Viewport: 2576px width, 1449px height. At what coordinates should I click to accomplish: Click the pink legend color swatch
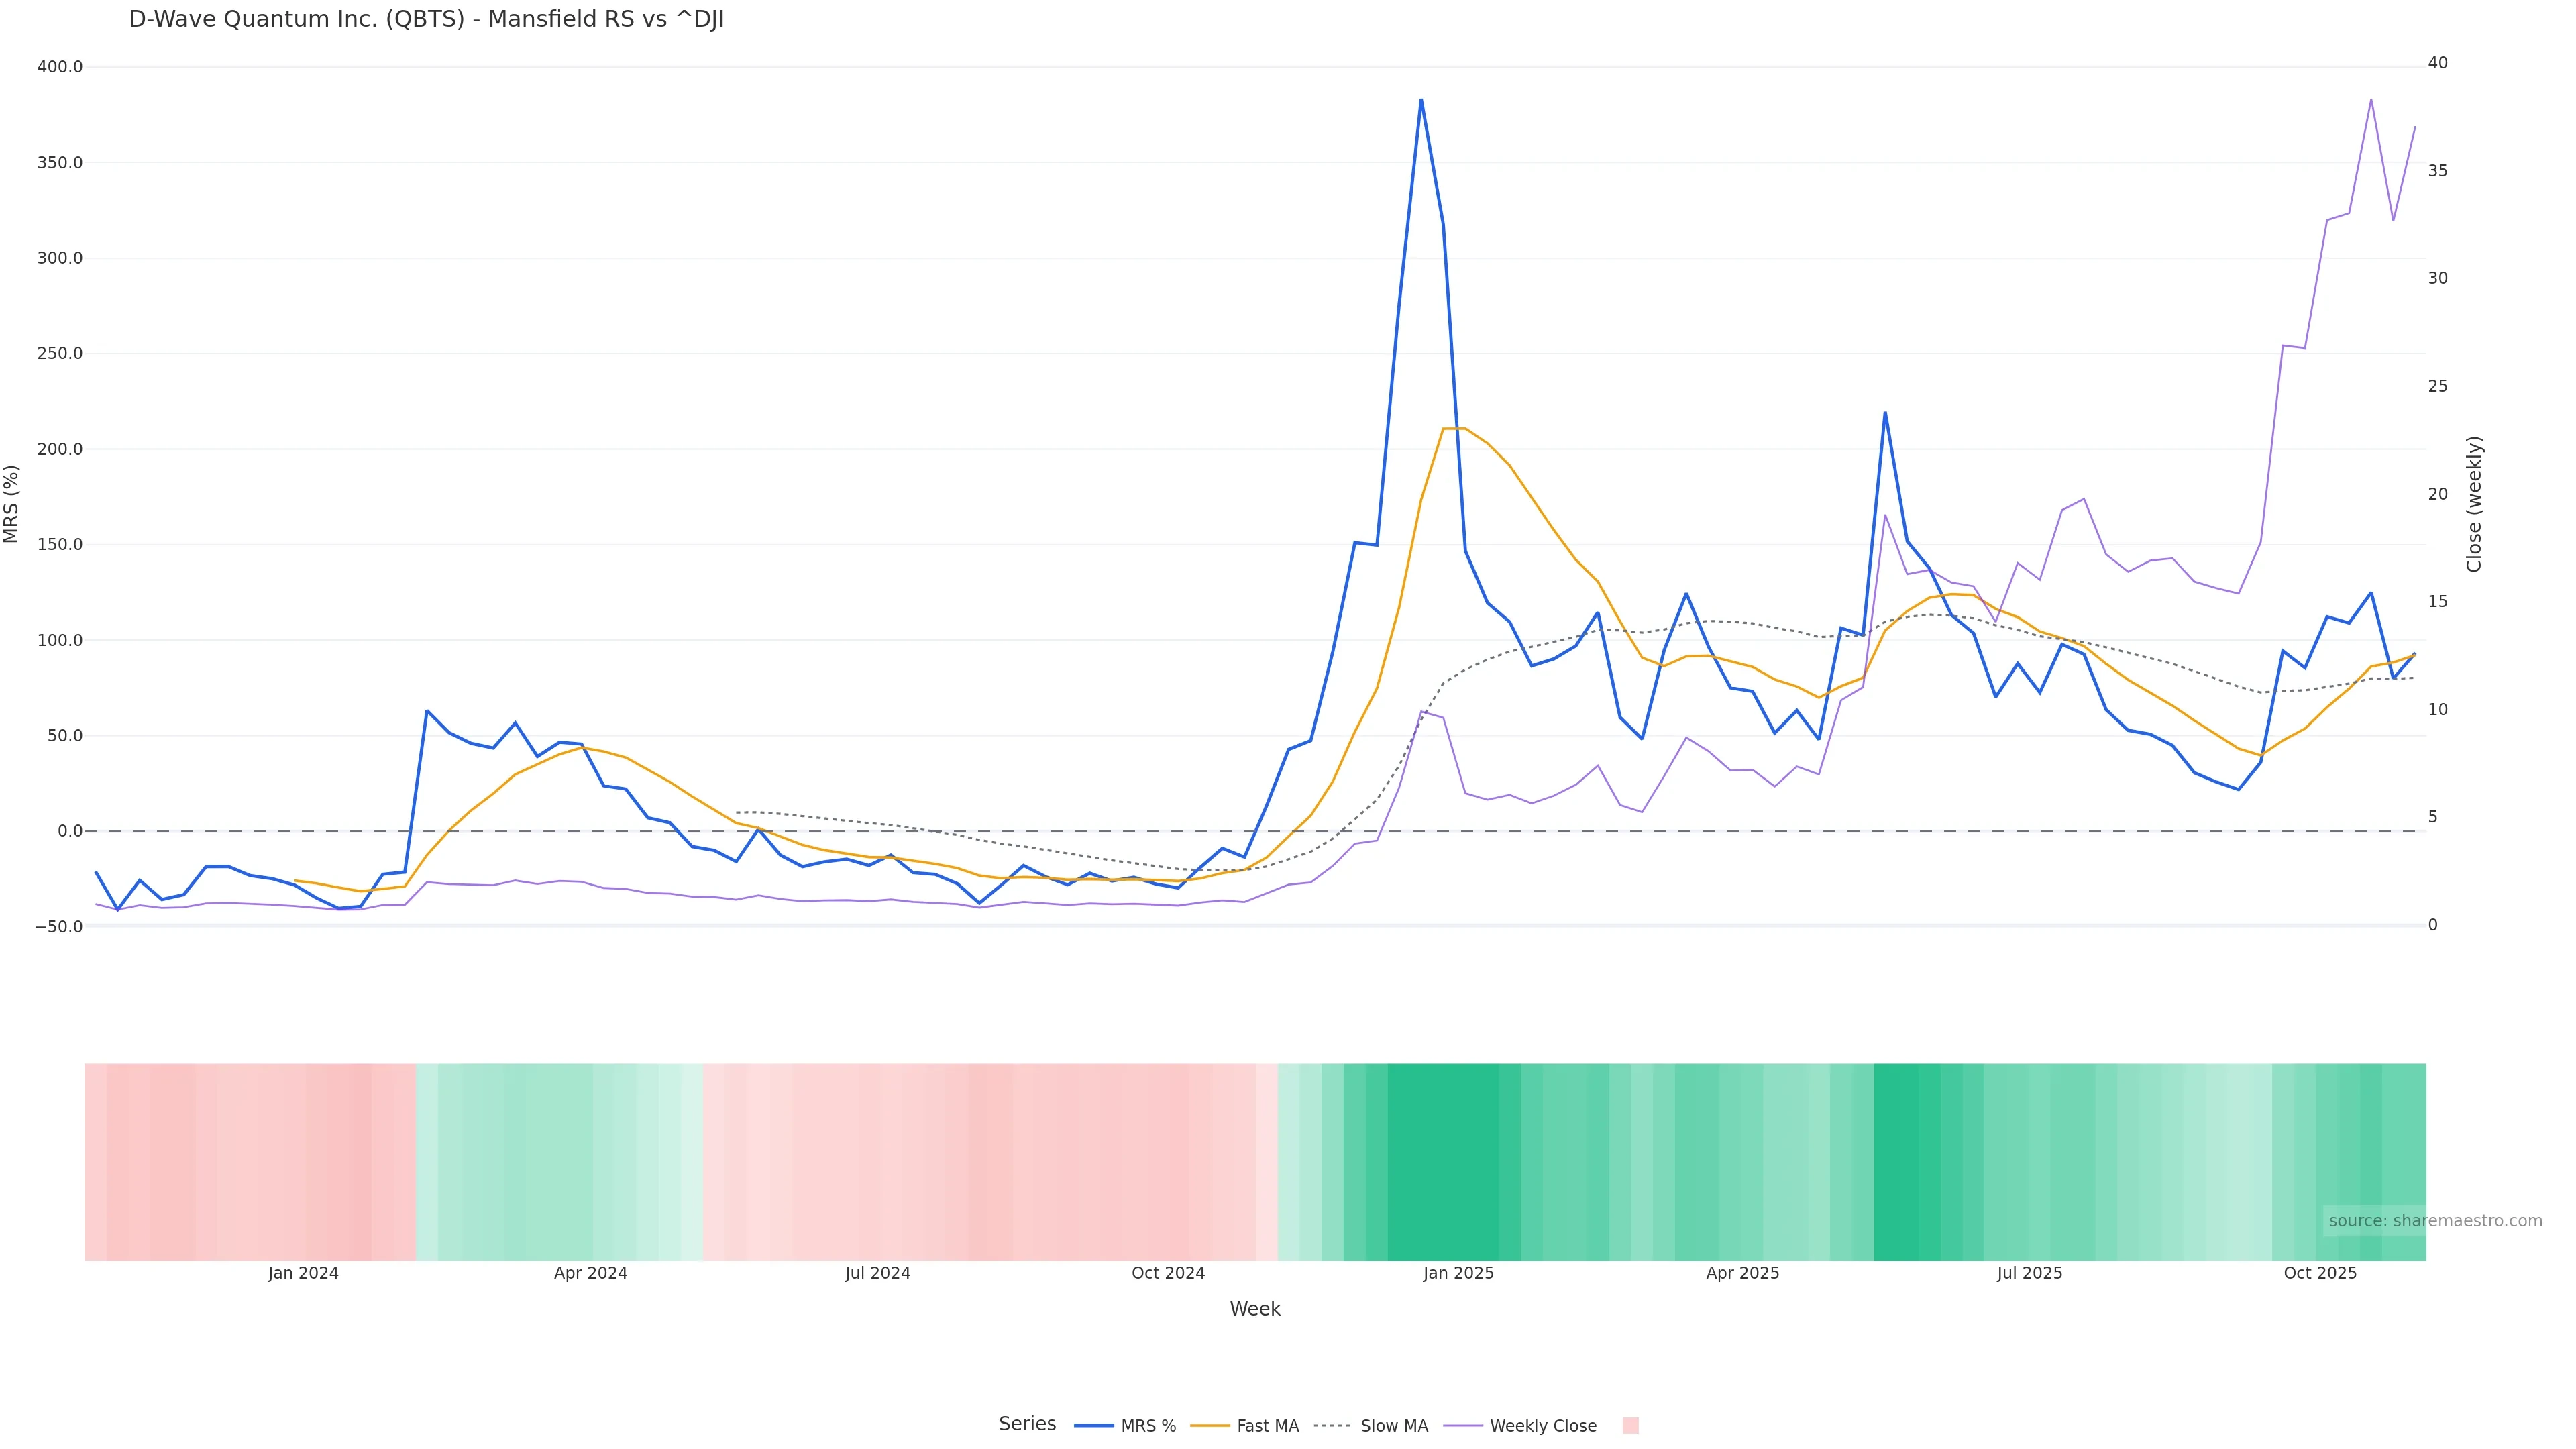coord(1630,1426)
